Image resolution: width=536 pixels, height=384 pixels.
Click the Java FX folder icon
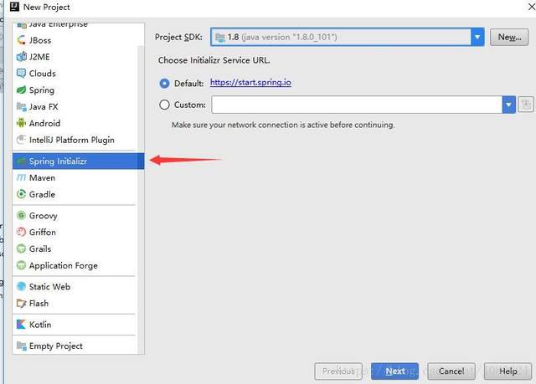coord(21,106)
